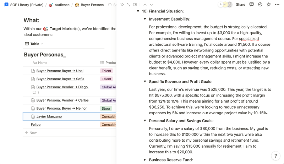
Task: Go to next record down arrow
Action: pos(152,5)
